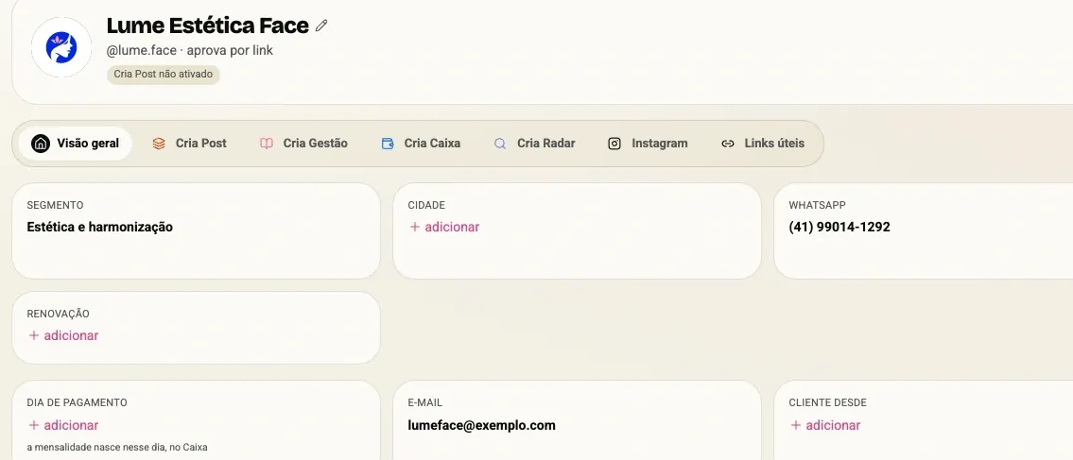Click the chain link icon of Links úteis
Image resolution: width=1073 pixels, height=460 pixels.
728,144
